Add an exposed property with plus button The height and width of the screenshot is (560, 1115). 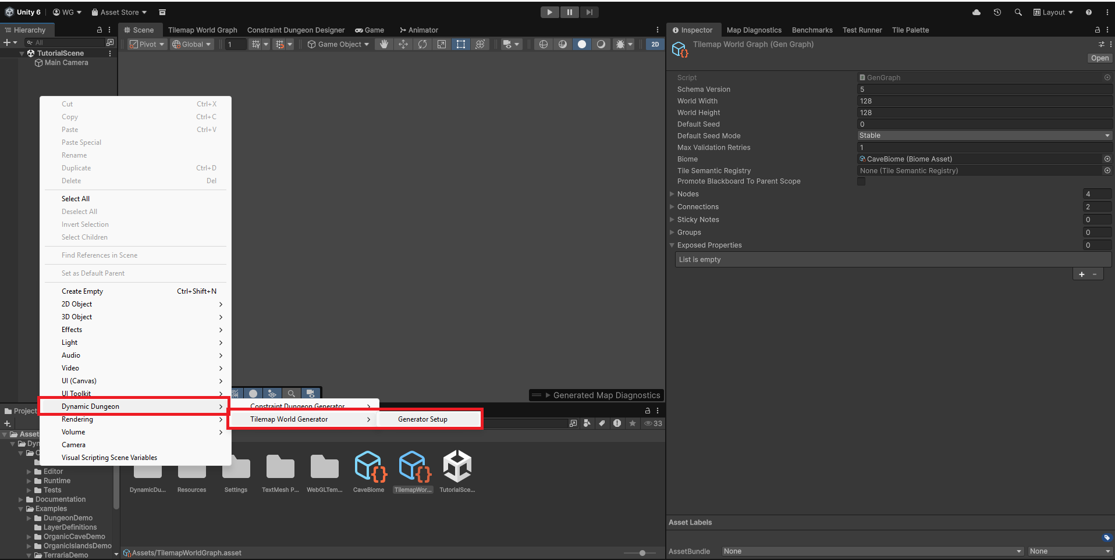point(1082,274)
